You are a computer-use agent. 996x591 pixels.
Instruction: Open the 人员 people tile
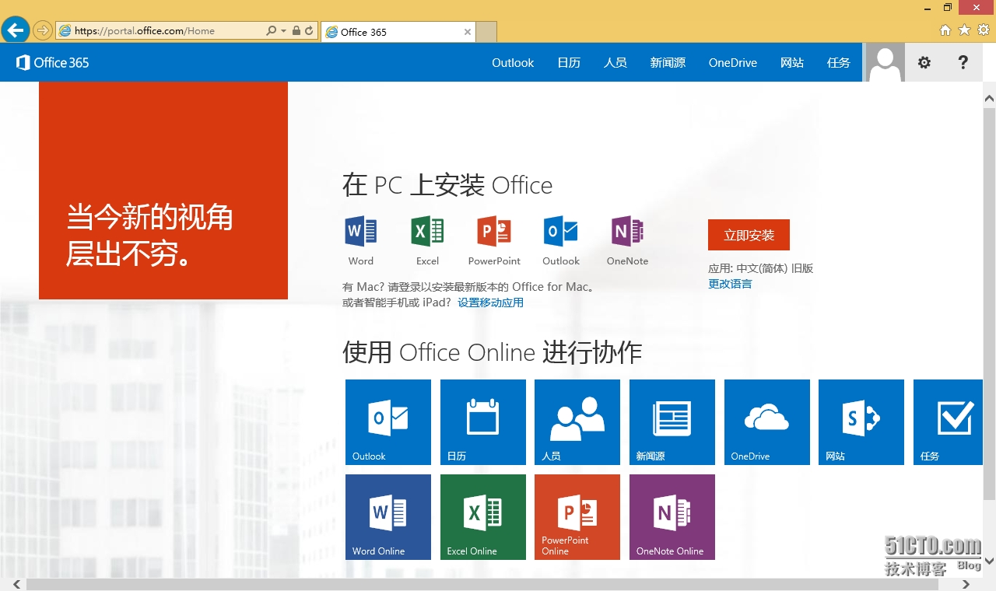(577, 421)
